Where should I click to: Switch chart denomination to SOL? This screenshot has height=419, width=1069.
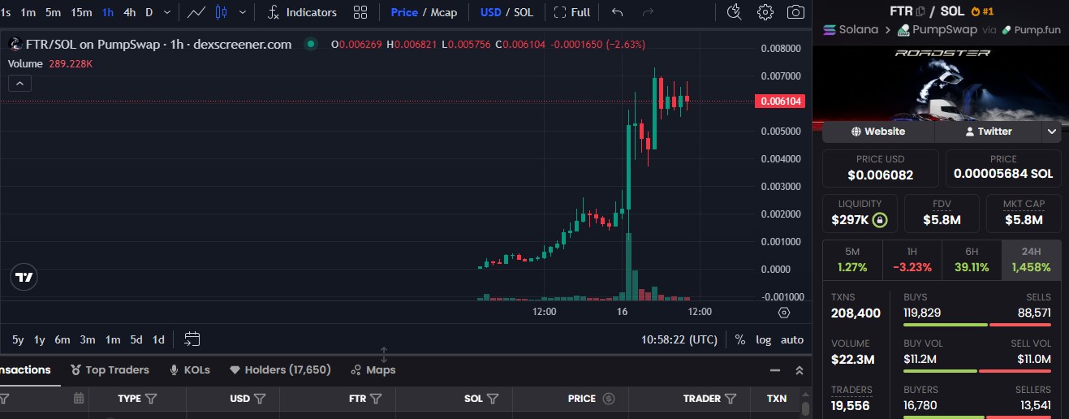click(x=524, y=12)
